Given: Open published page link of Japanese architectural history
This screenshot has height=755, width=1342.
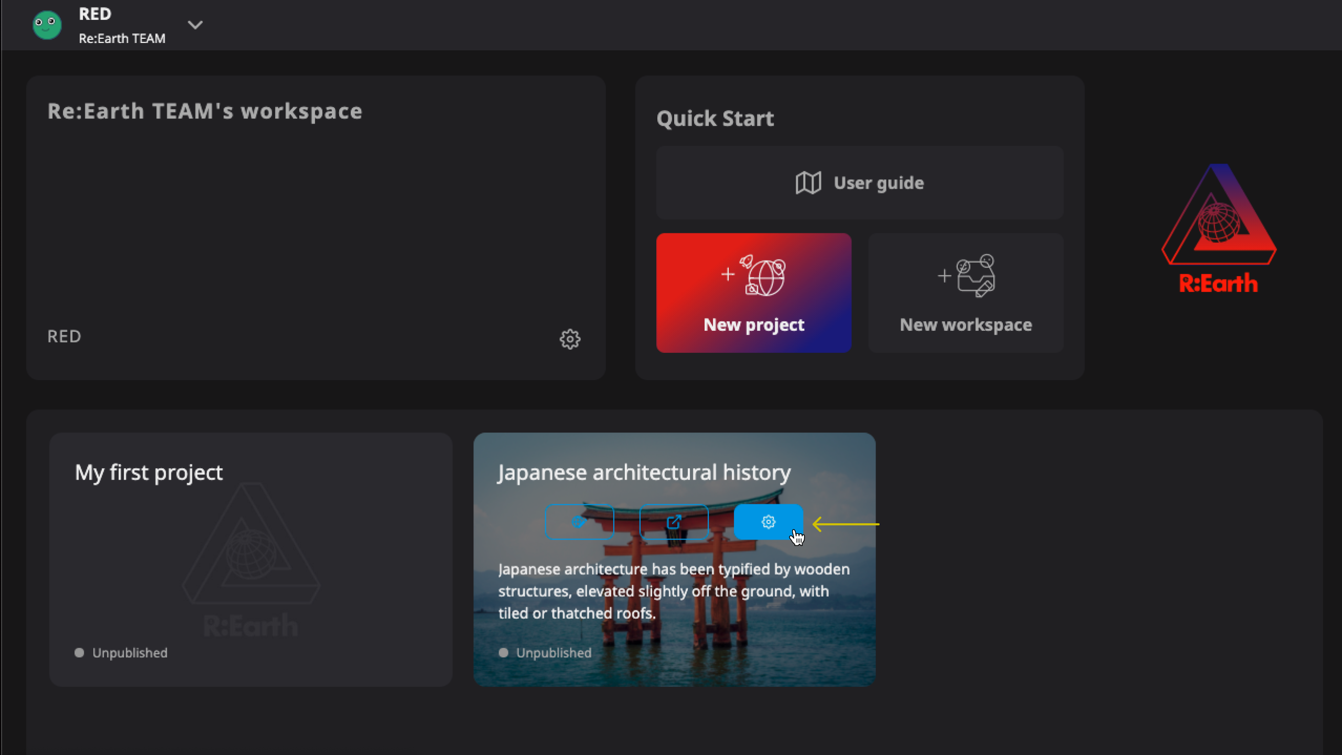Looking at the screenshot, I should (x=674, y=522).
